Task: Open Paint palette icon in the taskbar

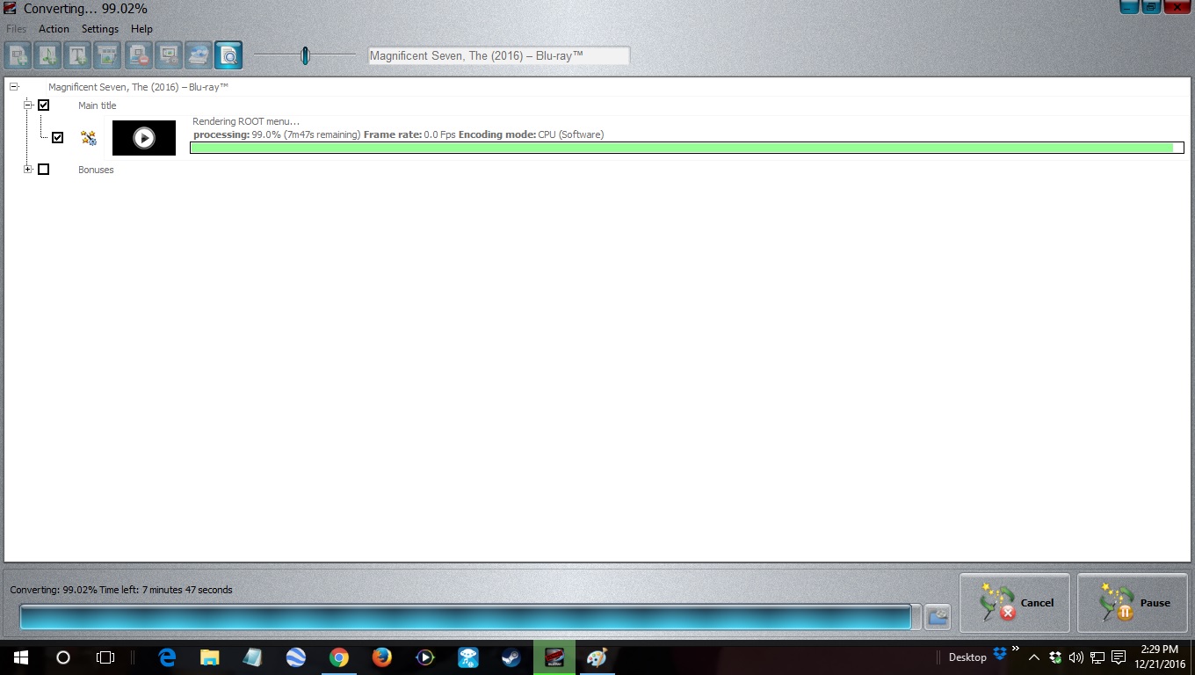Action: pos(597,657)
